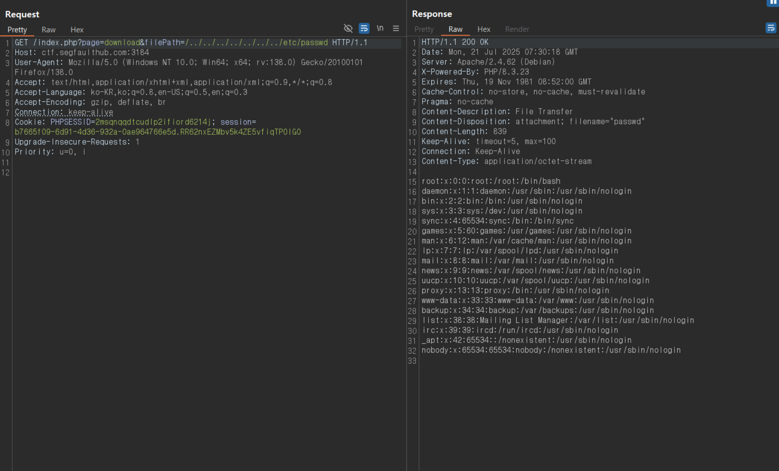
Task: Click the GET request line with filePath parameter
Action: pos(191,43)
